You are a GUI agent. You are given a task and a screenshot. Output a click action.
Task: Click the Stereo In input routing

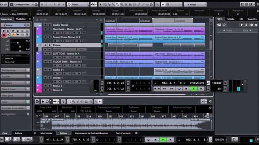(15, 58)
